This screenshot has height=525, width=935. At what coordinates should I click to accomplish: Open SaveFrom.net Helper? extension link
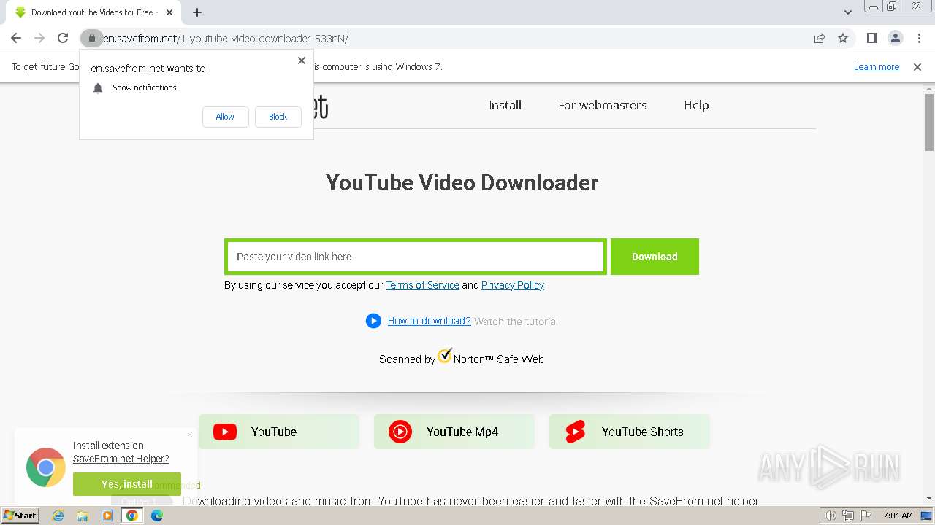coord(121,459)
